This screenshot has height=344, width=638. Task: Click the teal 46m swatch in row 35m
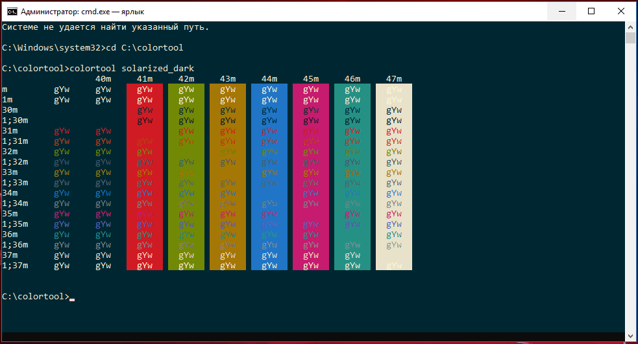click(x=352, y=214)
